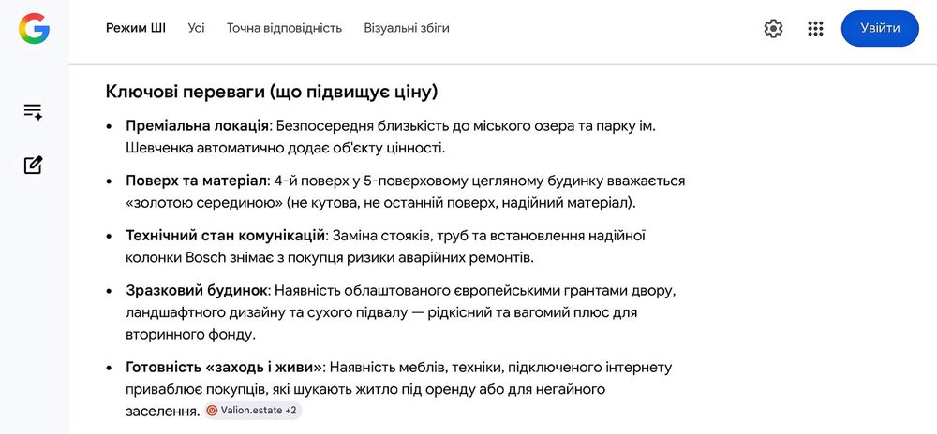Go to the Візуальні збіги tab
The image size is (937, 434).
pyautogui.click(x=407, y=28)
